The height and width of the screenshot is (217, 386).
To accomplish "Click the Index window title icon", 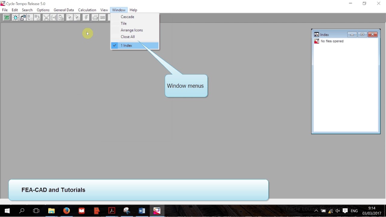I will click(x=317, y=34).
